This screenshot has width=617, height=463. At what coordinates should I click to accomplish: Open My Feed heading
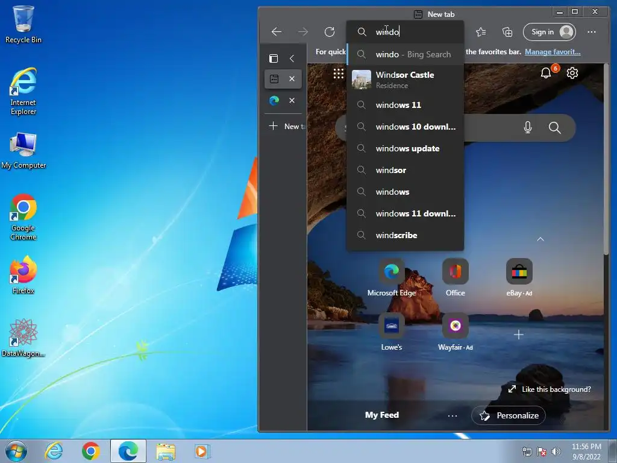(x=381, y=415)
